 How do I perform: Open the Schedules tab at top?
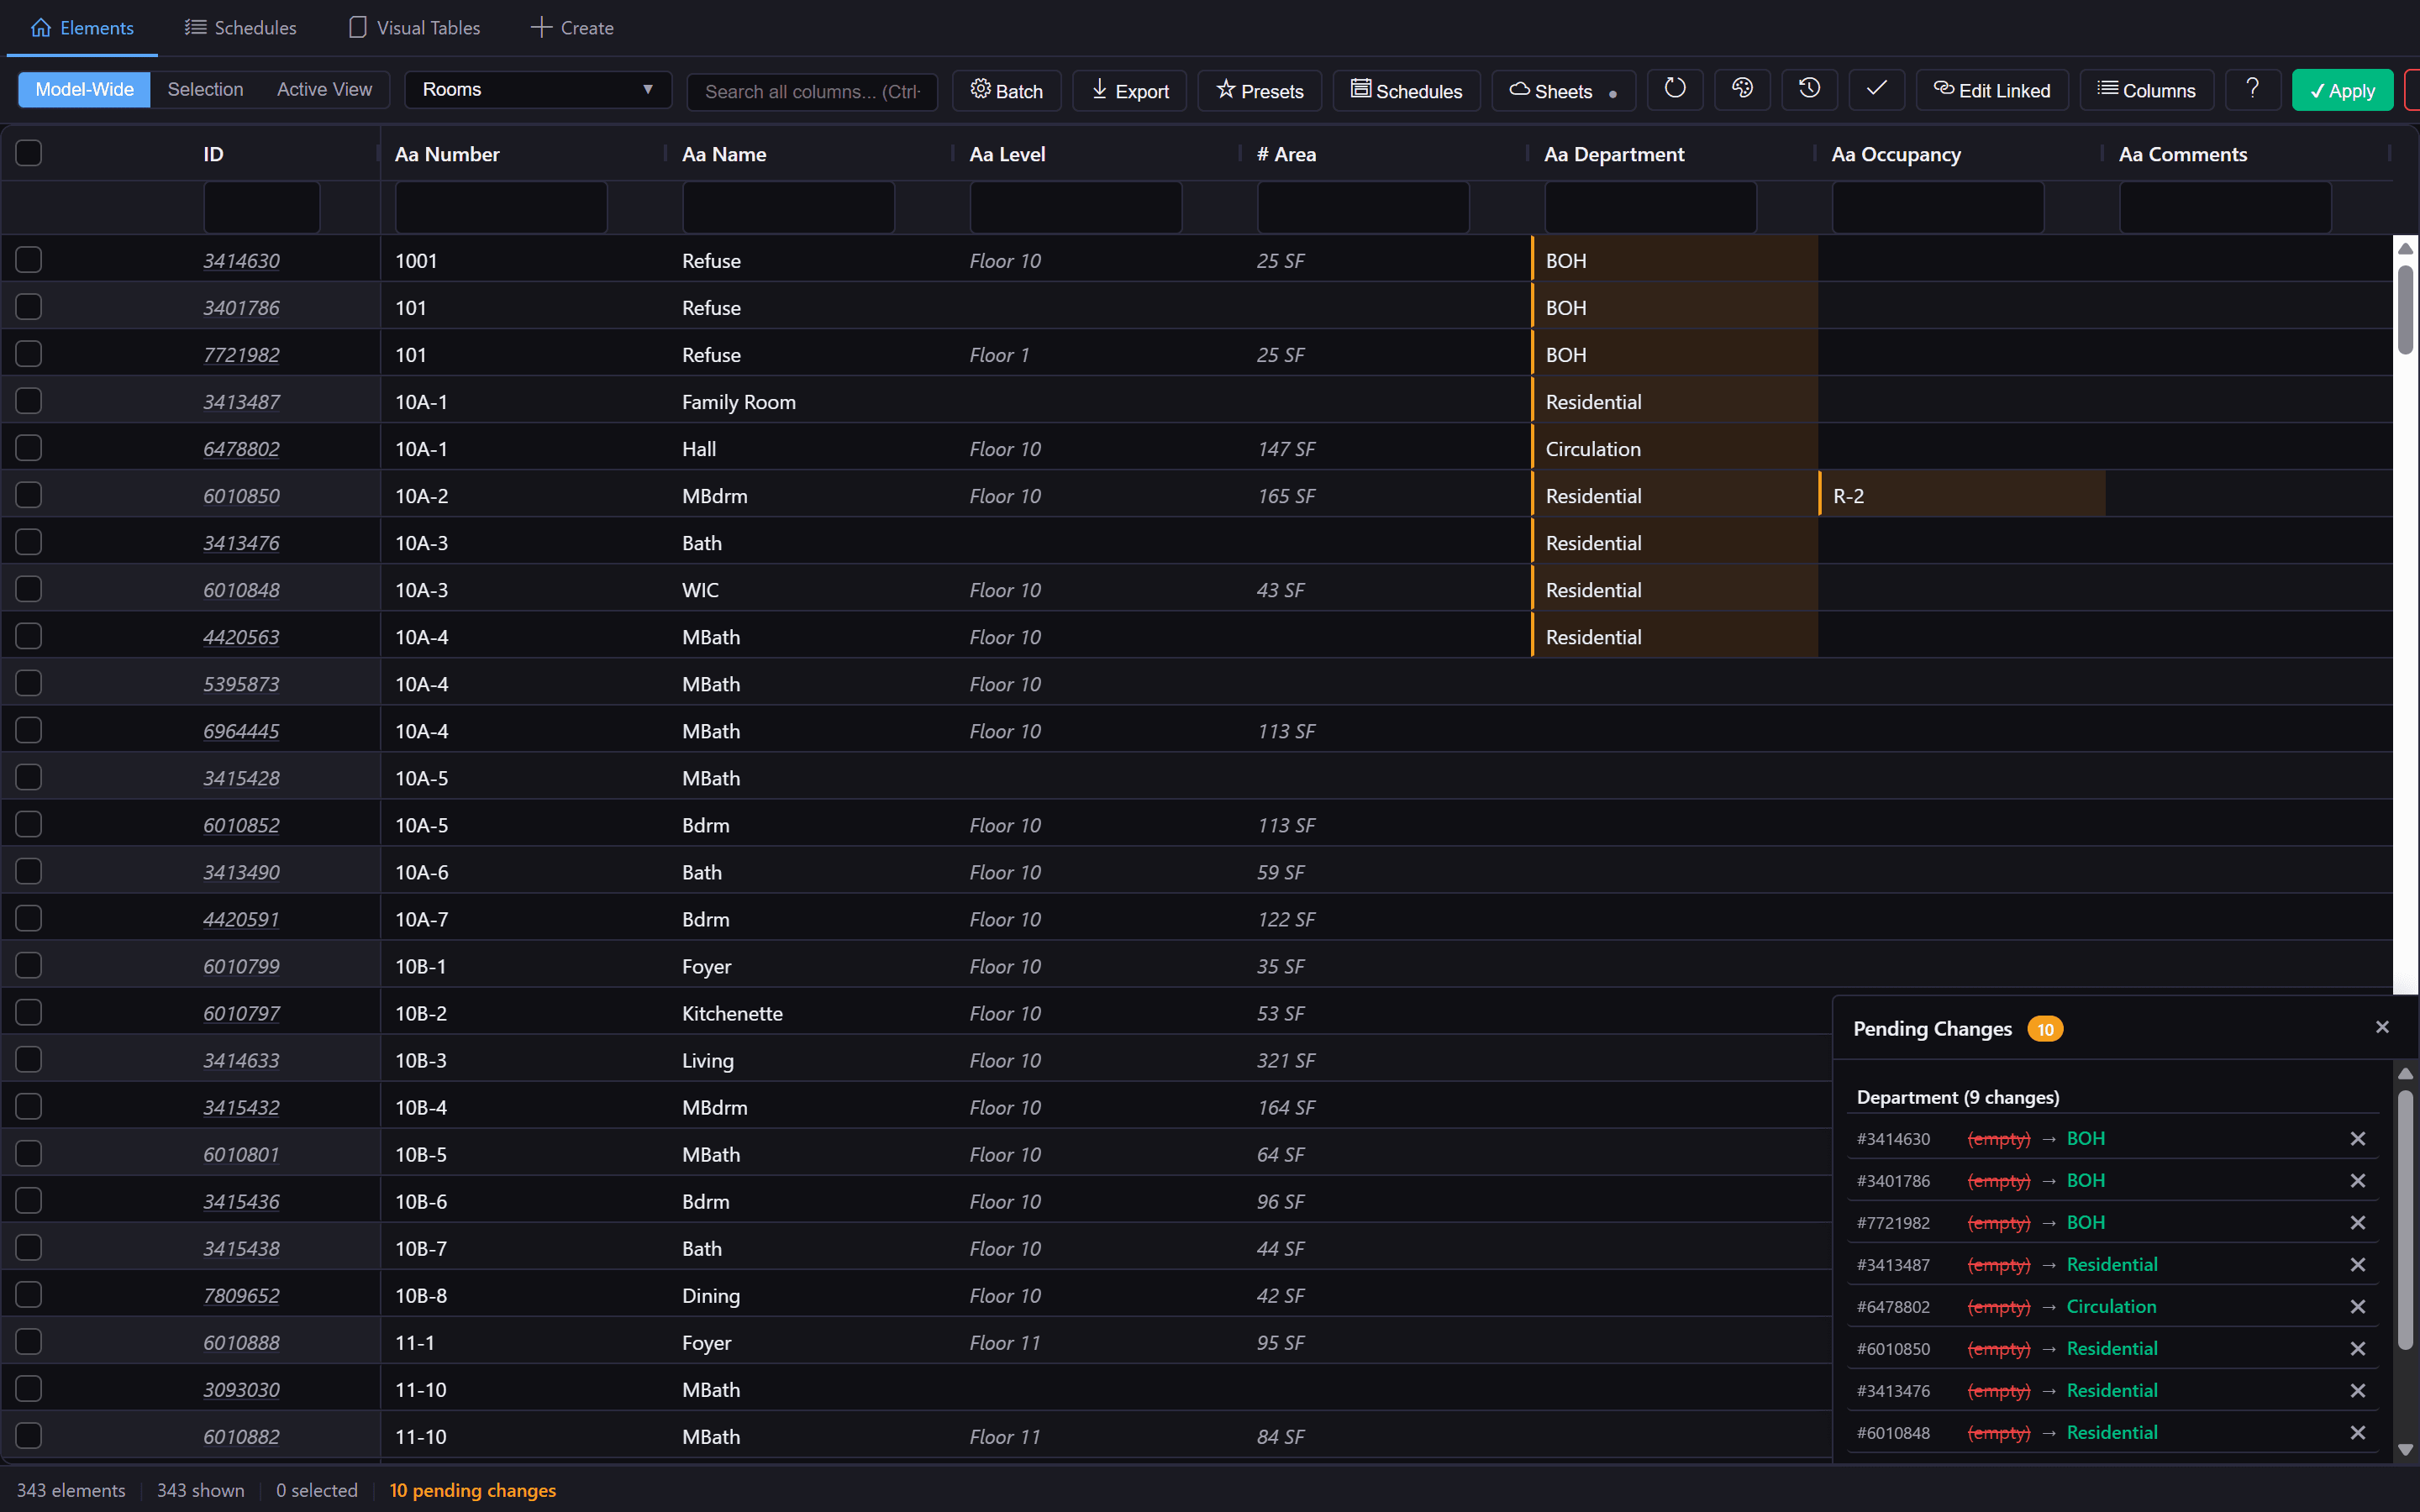pos(241,28)
